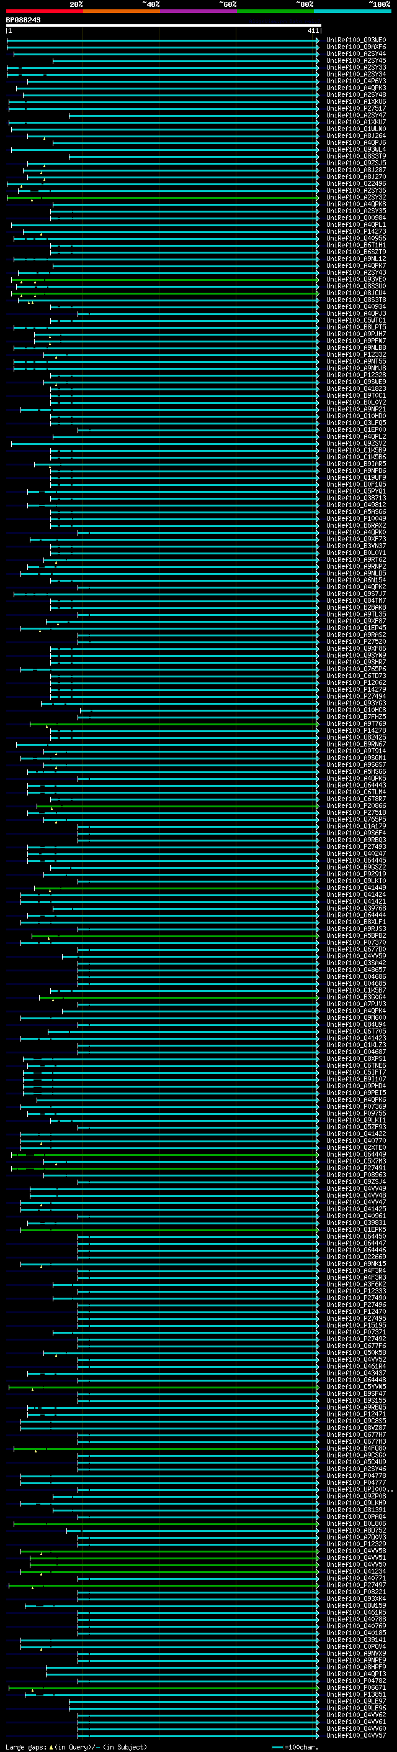Select the UniRef100_Q41421 label
This screenshot has height=1752, width=397.
[x=355, y=902]
